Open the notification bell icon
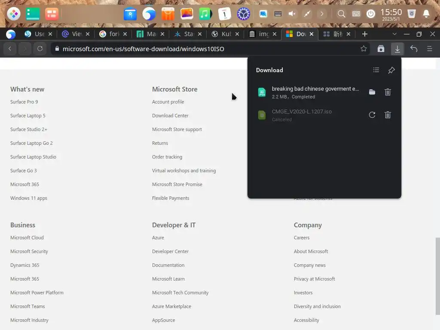 tap(426, 14)
